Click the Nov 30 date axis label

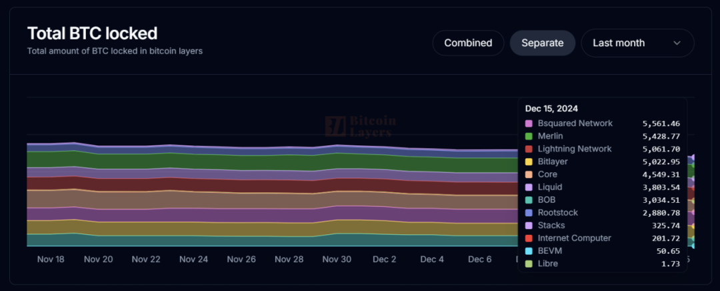coord(337,259)
